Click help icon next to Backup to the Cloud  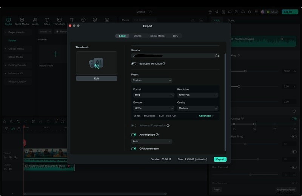(x=164, y=64)
